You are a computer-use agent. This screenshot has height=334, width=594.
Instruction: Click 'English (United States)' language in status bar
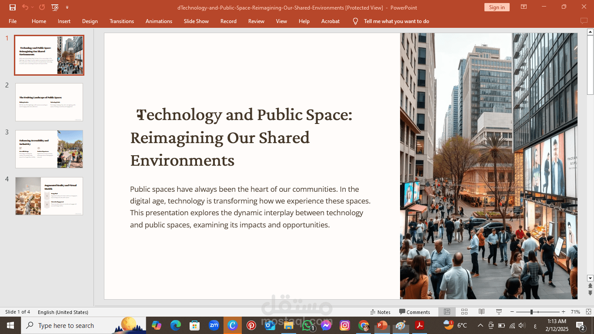click(x=63, y=312)
